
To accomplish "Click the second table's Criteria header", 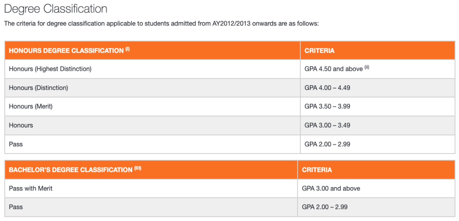I will [x=376, y=170].
